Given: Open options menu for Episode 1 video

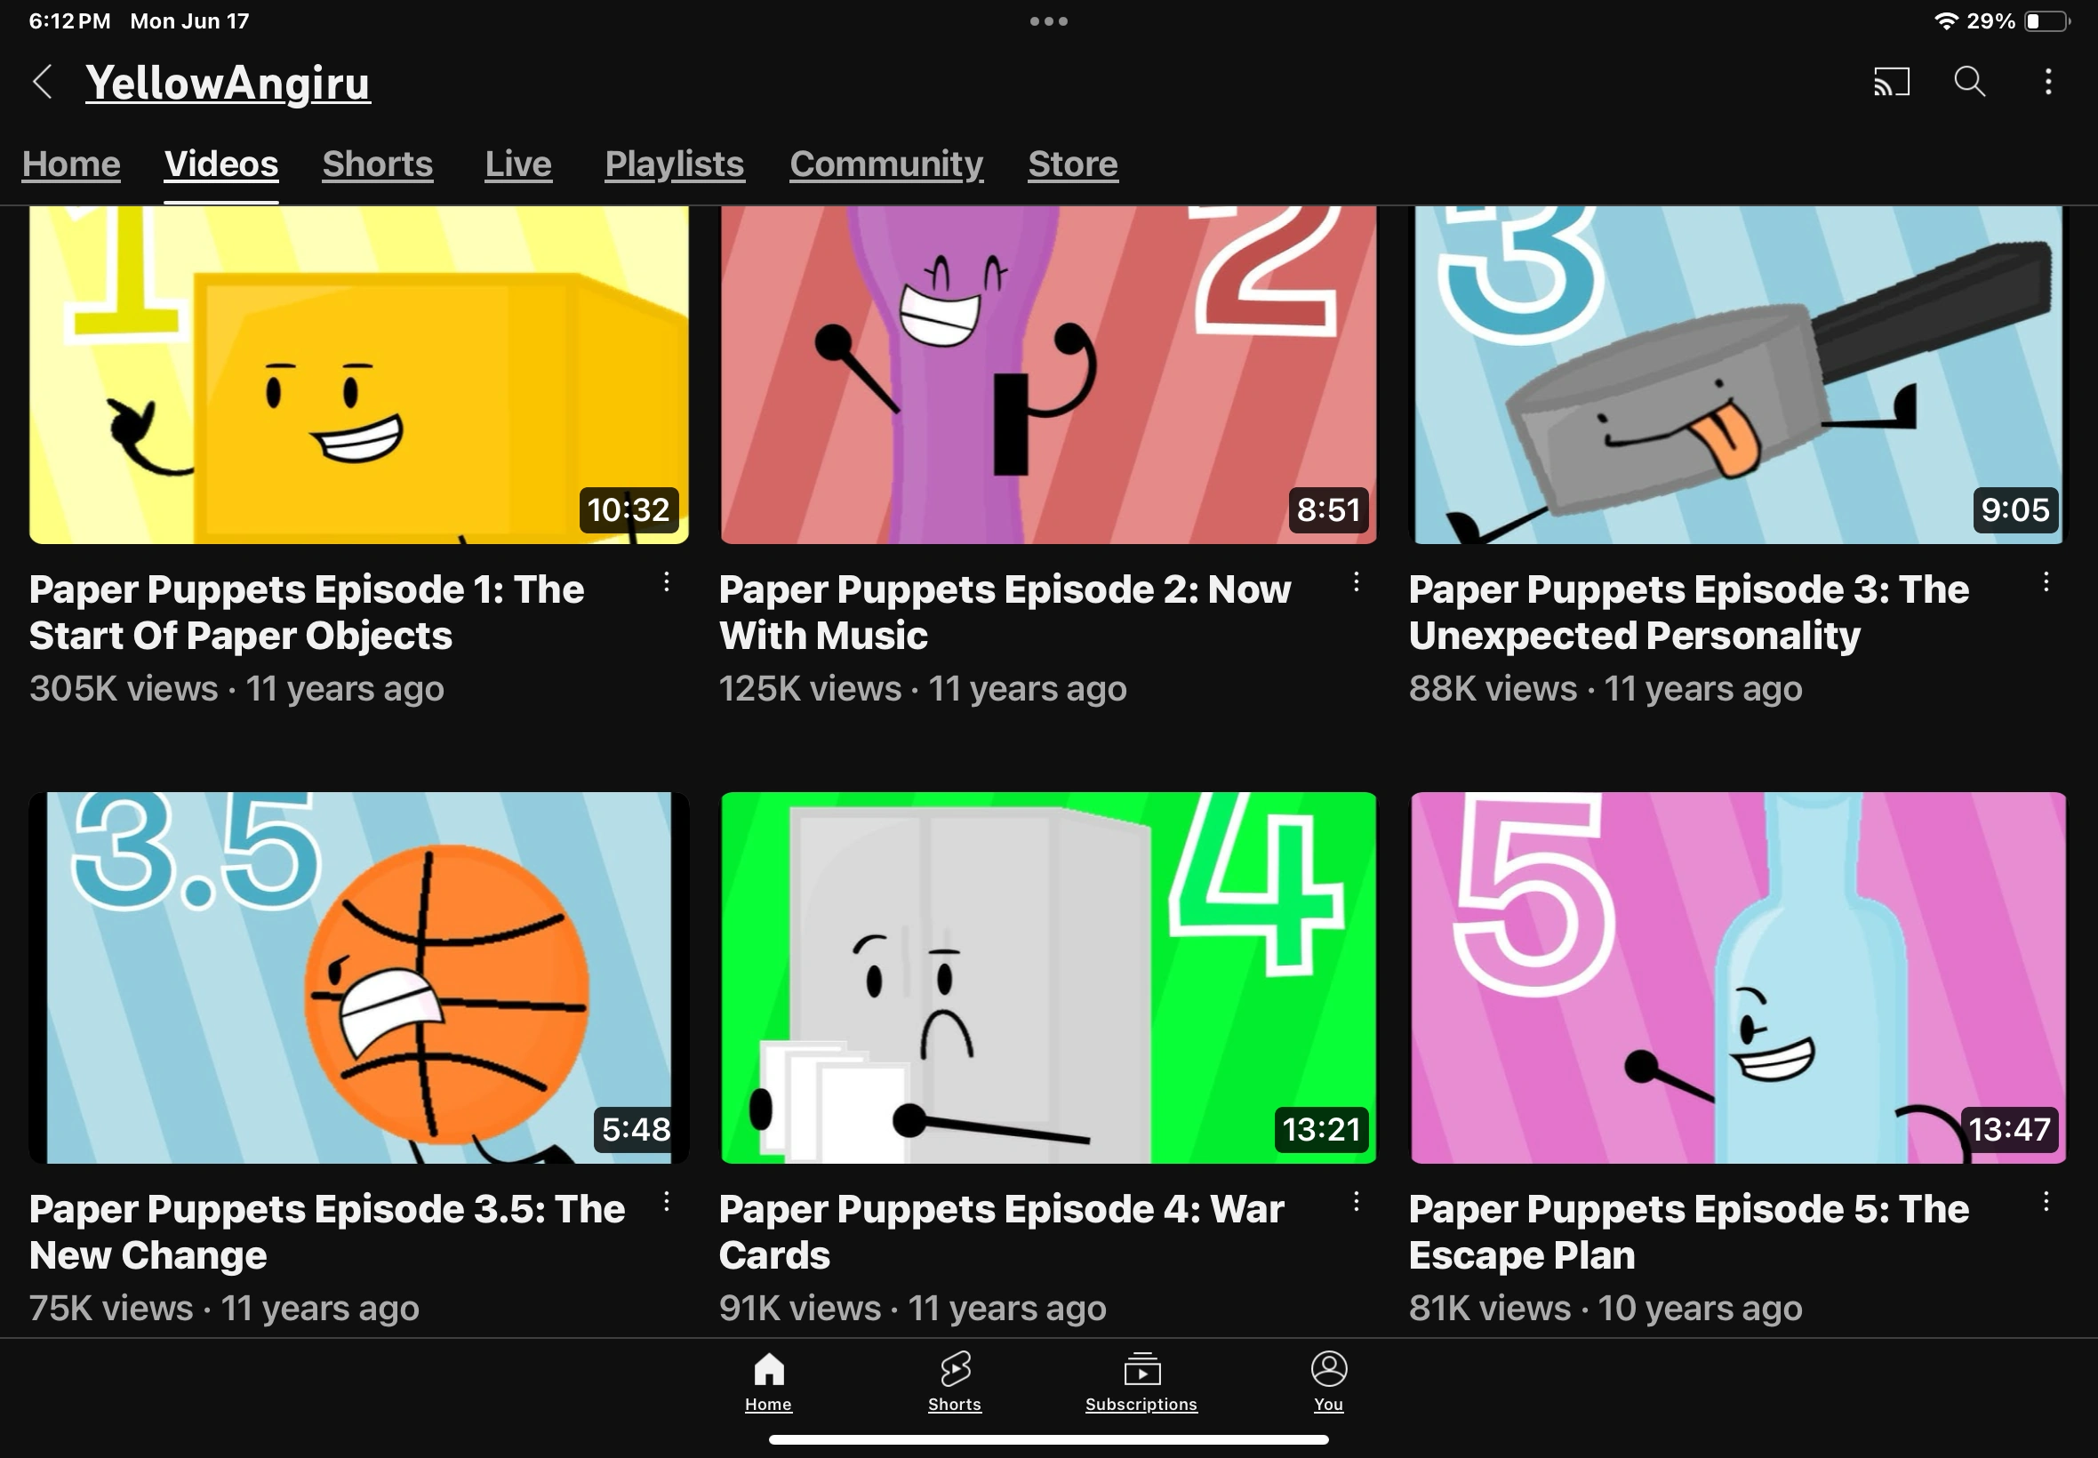Looking at the screenshot, I should click(x=667, y=583).
